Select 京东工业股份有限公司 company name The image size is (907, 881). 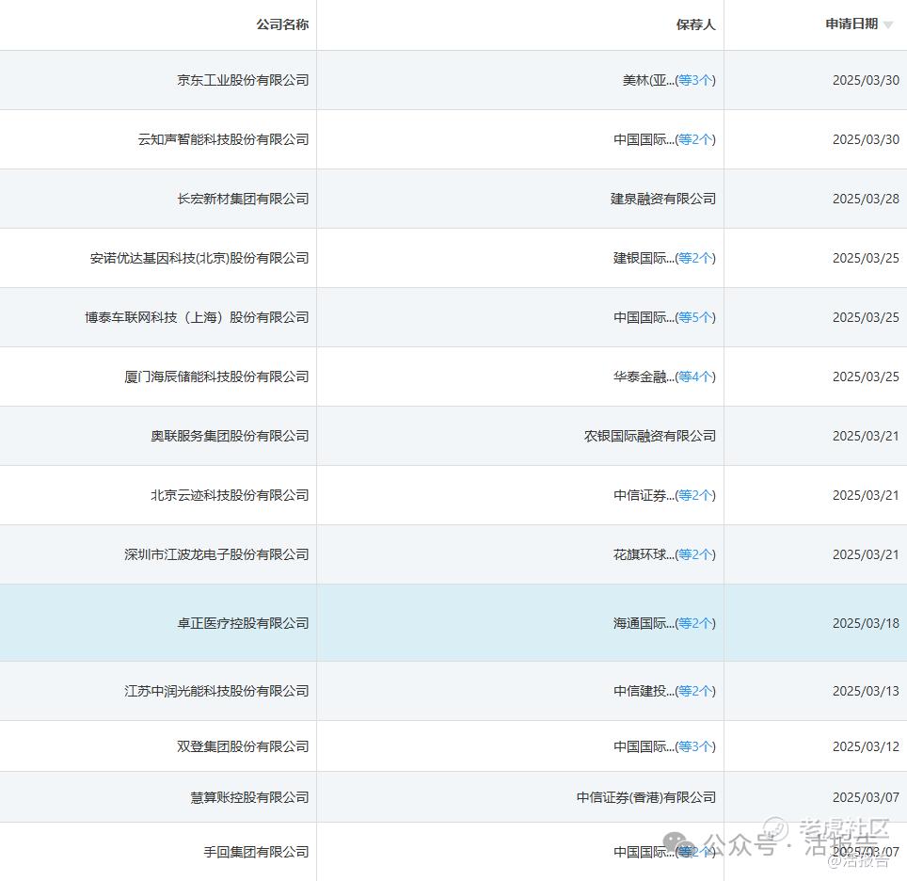pyautogui.click(x=243, y=80)
